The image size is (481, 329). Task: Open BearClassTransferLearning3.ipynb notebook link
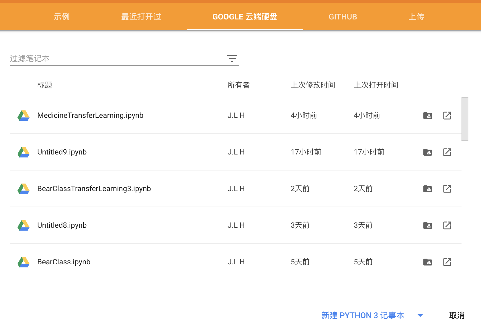tap(94, 189)
